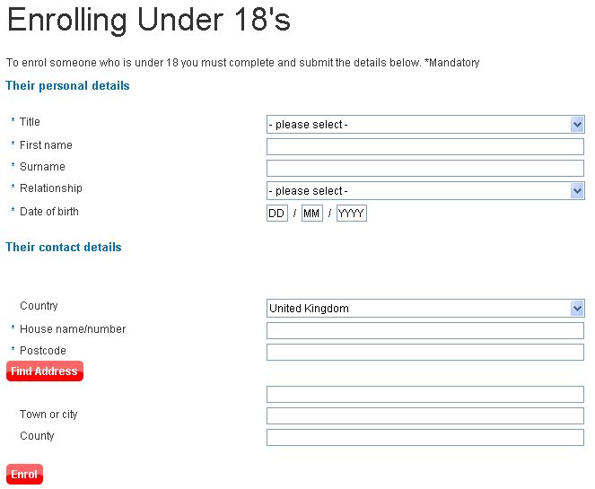Click the DD day field
Viewport: 595px width, 489px height.
[276, 214]
